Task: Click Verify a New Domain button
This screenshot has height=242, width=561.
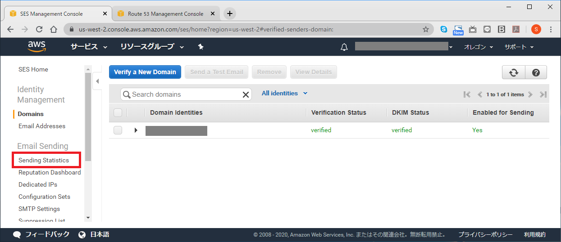Action: [x=145, y=72]
